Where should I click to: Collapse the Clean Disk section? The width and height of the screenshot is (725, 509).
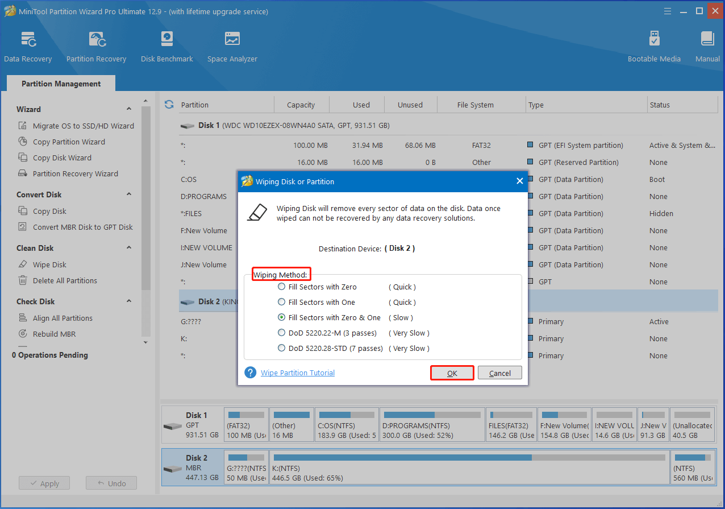[129, 248]
